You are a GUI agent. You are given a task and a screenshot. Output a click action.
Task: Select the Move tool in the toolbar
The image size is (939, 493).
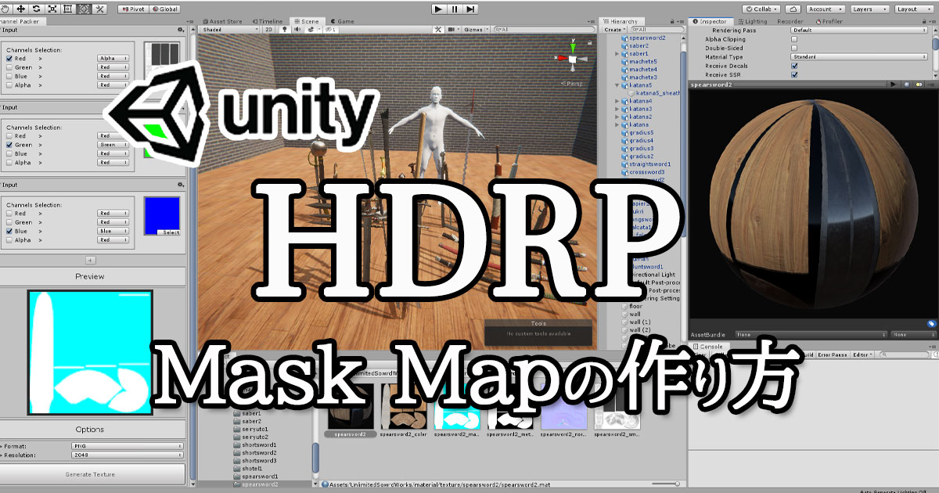(20, 9)
